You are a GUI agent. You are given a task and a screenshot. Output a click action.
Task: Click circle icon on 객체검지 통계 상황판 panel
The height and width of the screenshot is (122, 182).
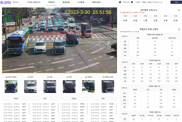point(179,29)
